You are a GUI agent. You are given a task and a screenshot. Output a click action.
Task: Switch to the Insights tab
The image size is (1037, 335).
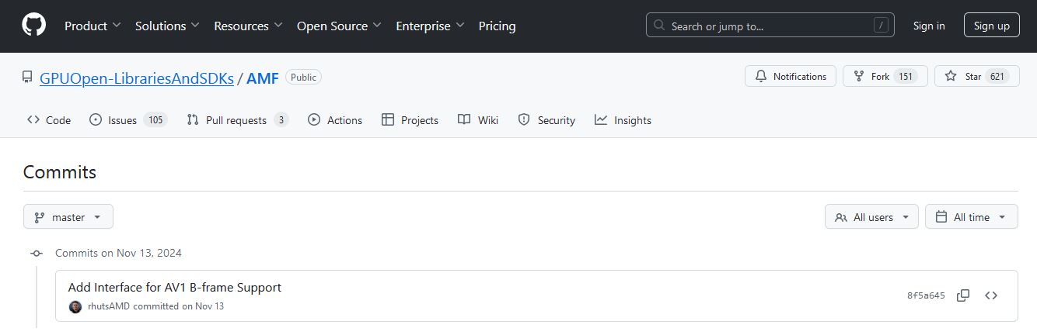(x=623, y=120)
